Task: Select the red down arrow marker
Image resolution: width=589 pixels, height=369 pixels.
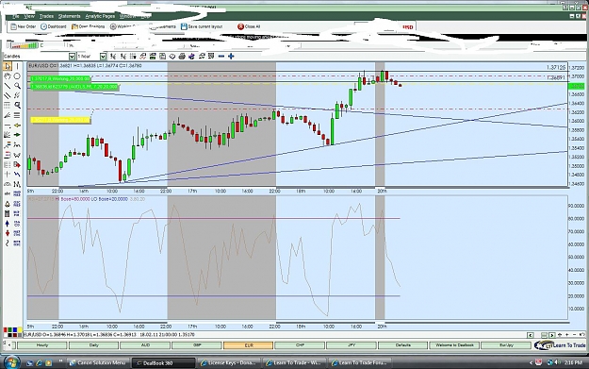Action: click(8, 233)
